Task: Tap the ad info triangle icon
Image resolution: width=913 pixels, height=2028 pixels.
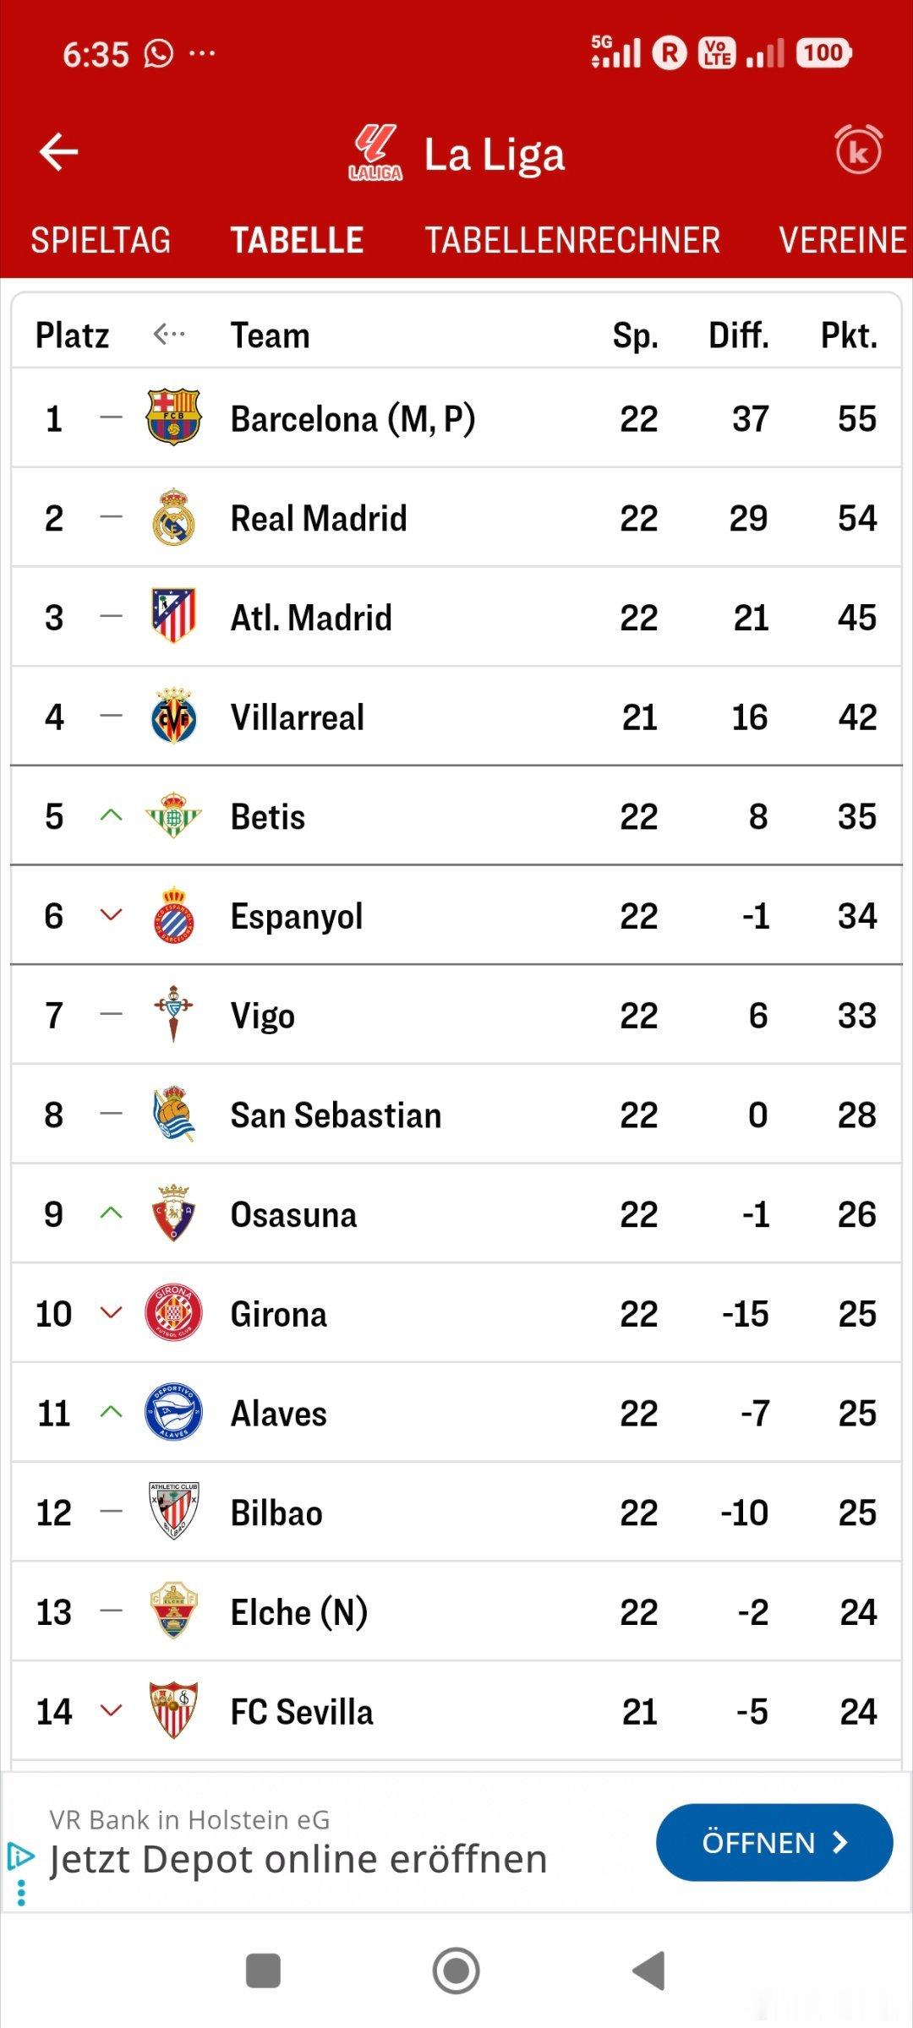Action: pyautogui.click(x=20, y=1856)
